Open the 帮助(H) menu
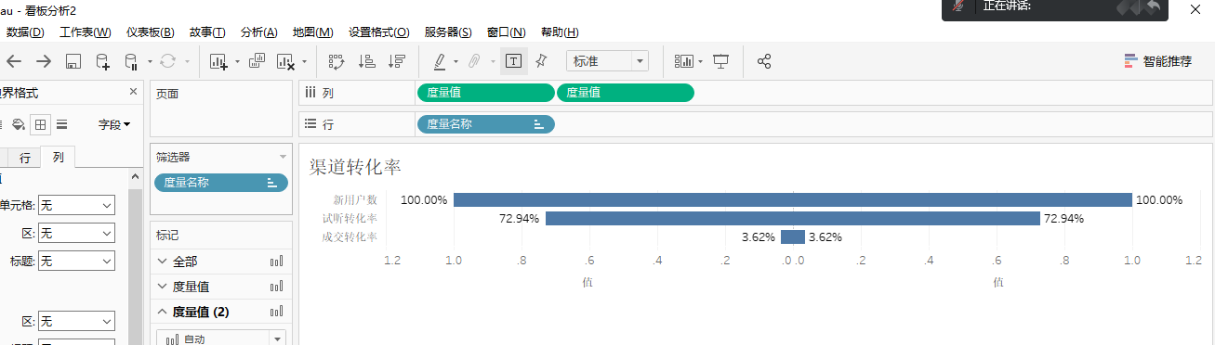Viewport: 1215px width, 345px height. [x=559, y=32]
